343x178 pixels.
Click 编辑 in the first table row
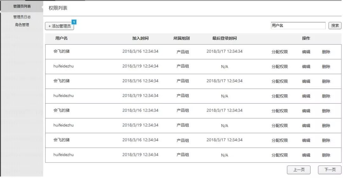pyautogui.click(x=306, y=52)
